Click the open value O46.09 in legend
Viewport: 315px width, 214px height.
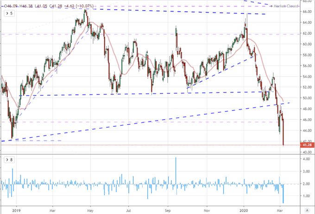pyautogui.click(x=11, y=6)
